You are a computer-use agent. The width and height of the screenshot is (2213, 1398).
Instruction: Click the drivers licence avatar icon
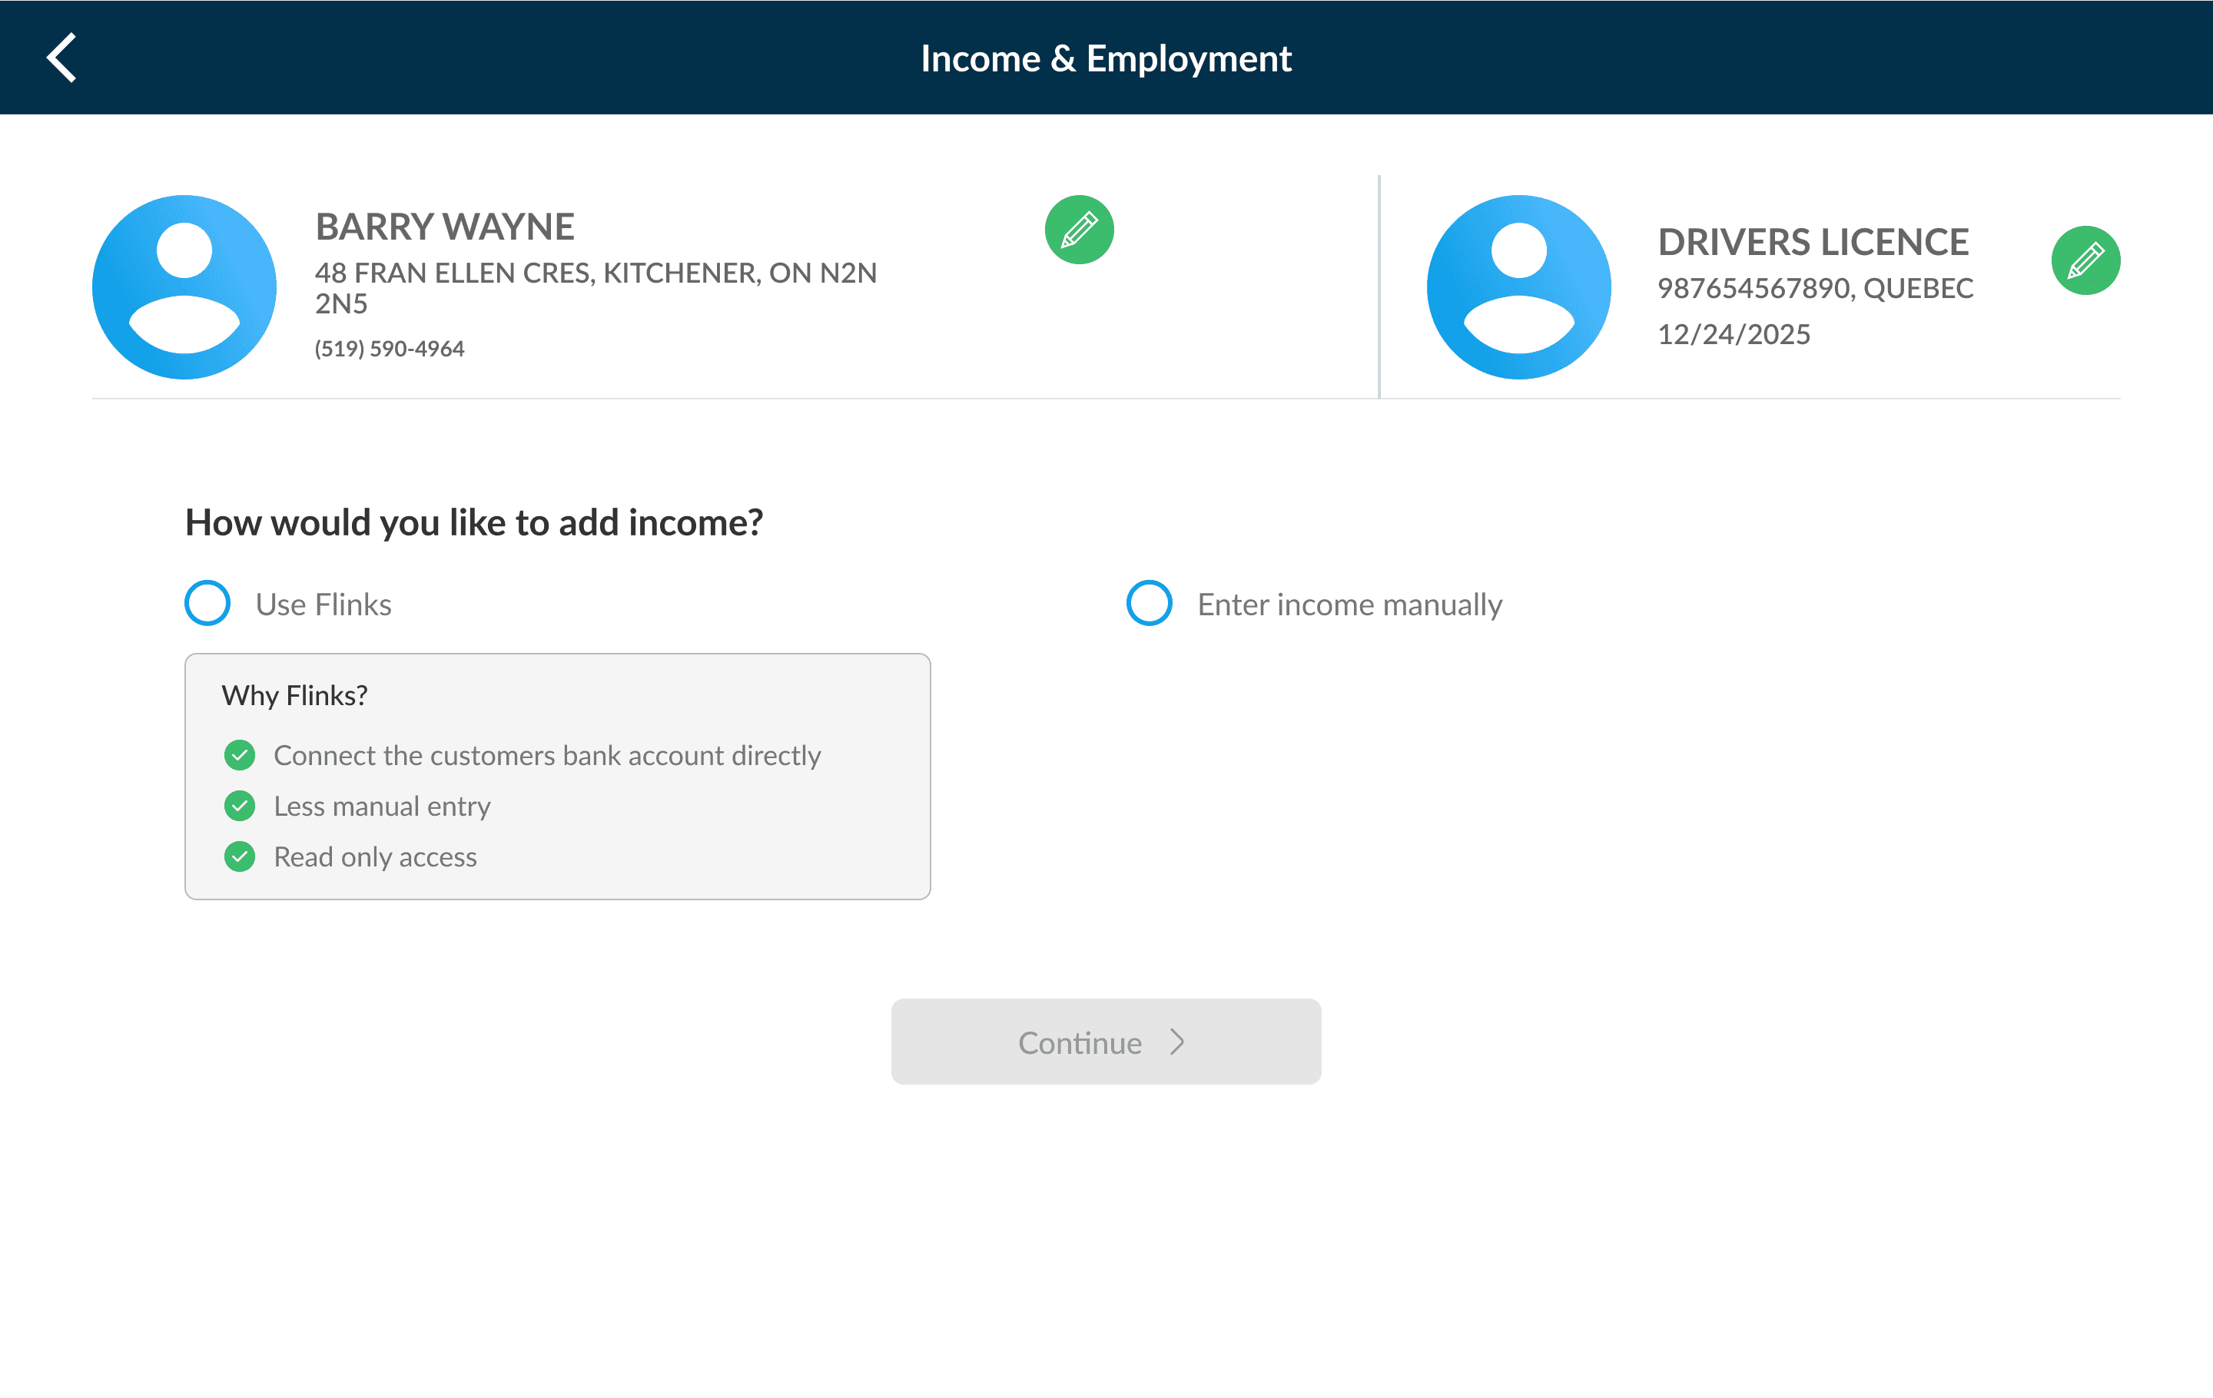pos(1518,287)
